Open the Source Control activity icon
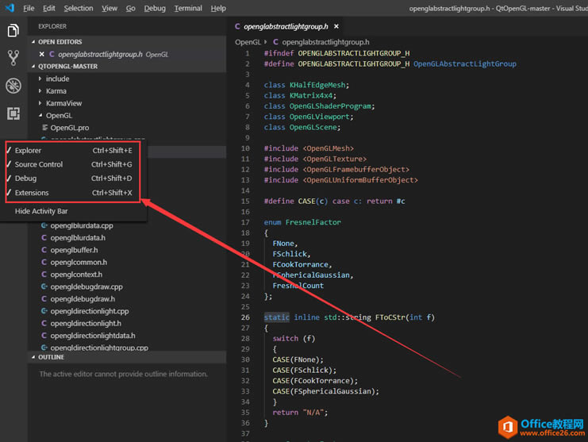Image resolution: width=588 pixels, height=442 pixels. coord(13,58)
